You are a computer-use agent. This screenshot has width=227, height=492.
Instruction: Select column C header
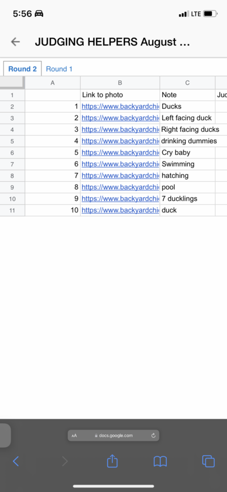(187, 83)
